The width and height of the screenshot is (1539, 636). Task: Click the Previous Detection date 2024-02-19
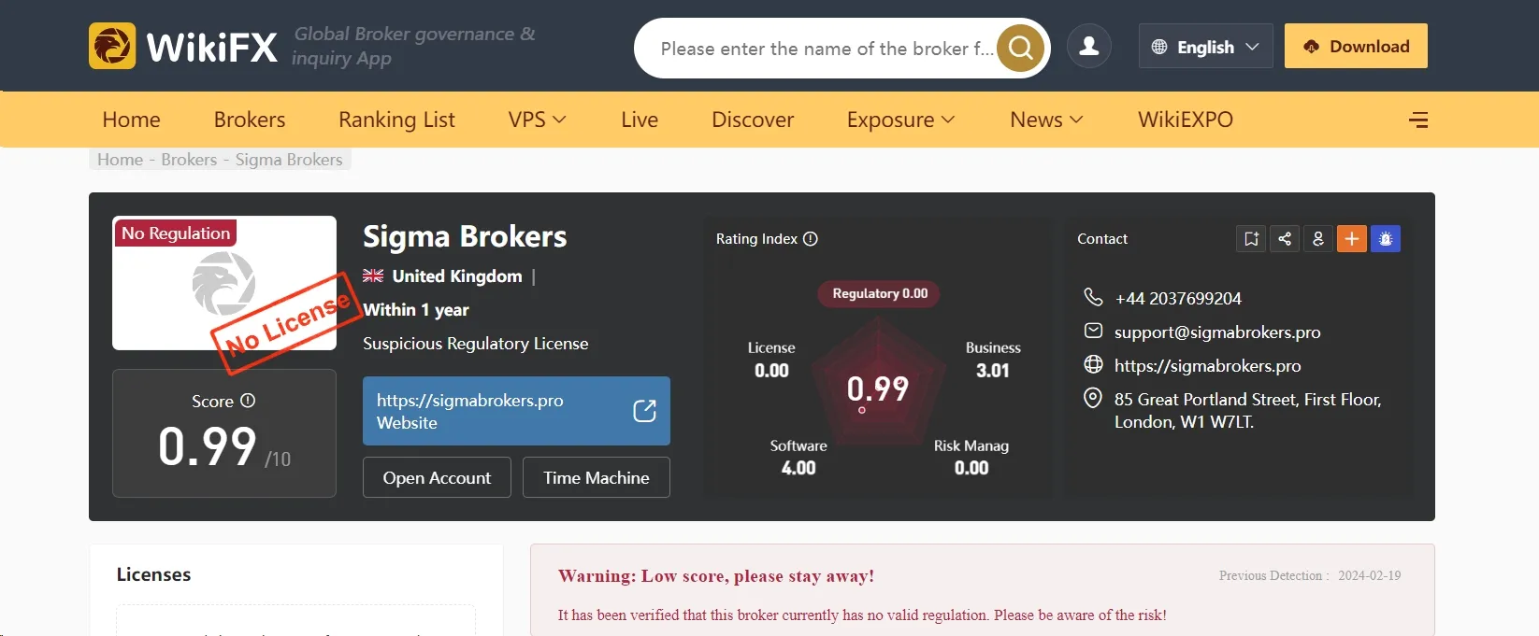pyautogui.click(x=1369, y=575)
